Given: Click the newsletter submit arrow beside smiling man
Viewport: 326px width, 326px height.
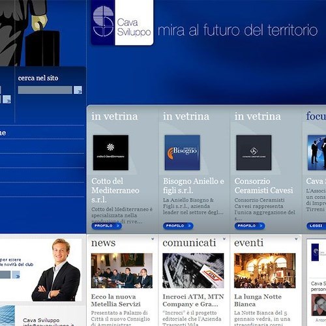Looking at the screenshot, I should coord(16,275).
